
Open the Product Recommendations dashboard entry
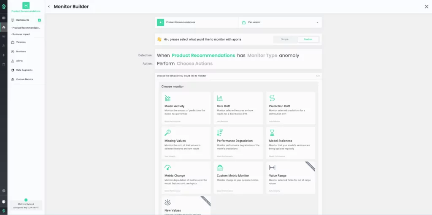coord(26,28)
